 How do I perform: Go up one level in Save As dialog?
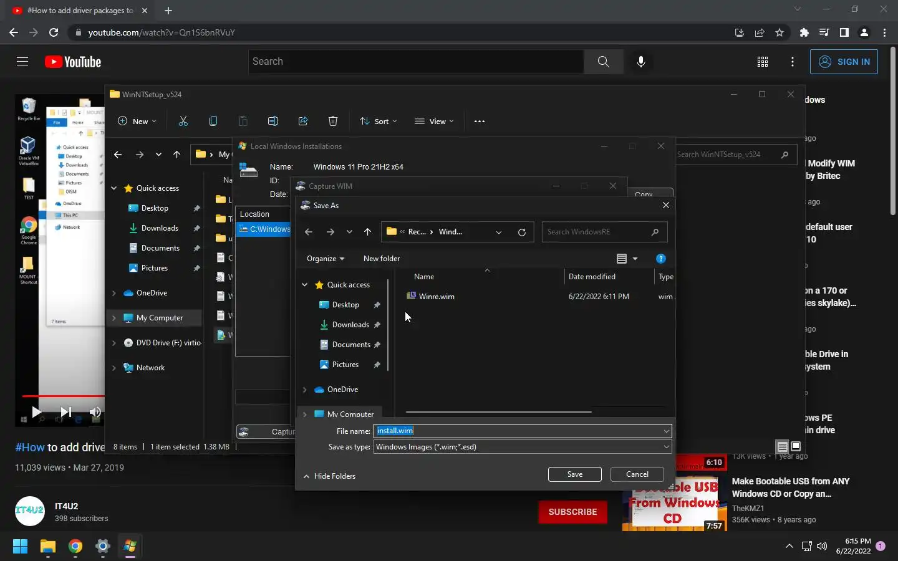coord(368,232)
